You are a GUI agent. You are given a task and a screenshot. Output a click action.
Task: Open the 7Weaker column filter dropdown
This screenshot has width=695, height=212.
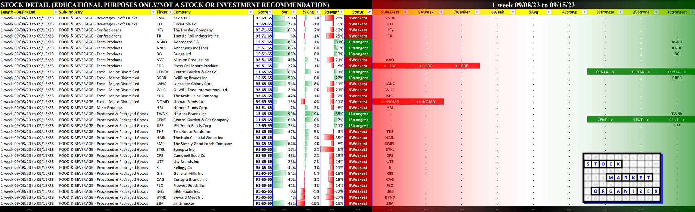(477, 12)
